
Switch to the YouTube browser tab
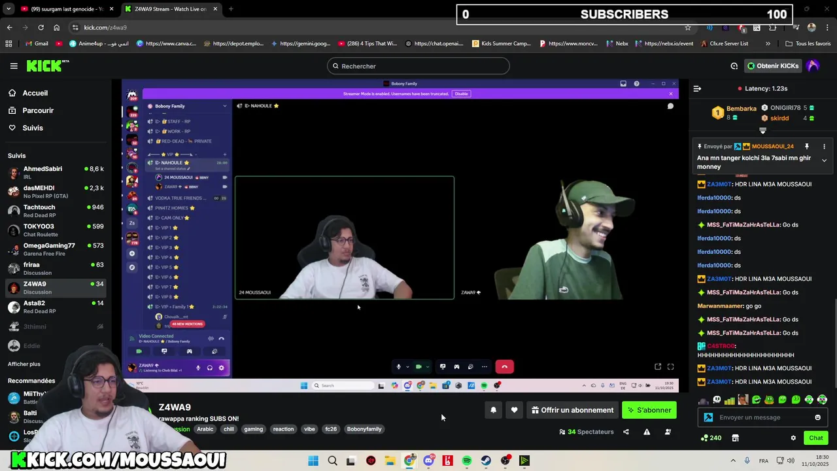tap(62, 9)
